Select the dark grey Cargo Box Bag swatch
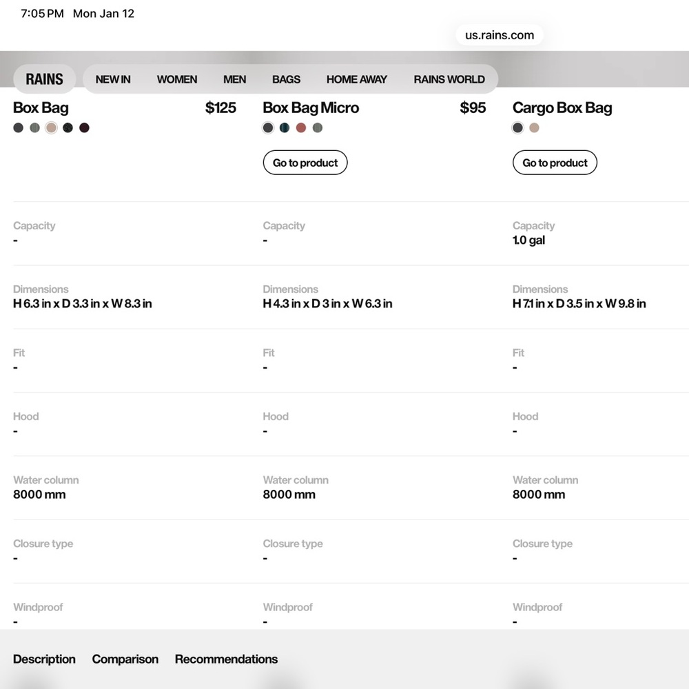The height and width of the screenshot is (689, 689). [517, 128]
